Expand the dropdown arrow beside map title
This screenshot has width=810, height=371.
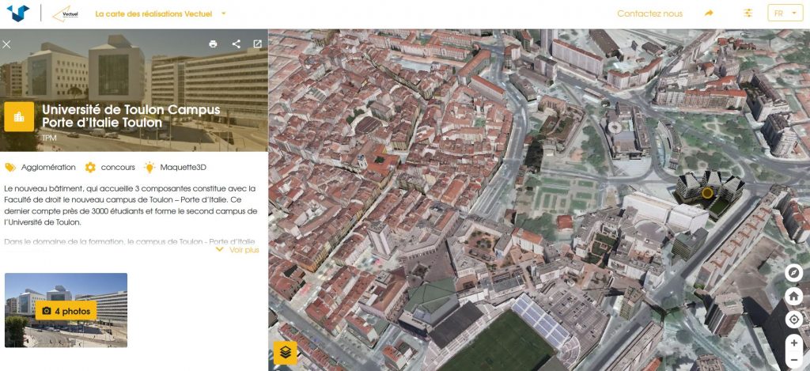point(224,14)
